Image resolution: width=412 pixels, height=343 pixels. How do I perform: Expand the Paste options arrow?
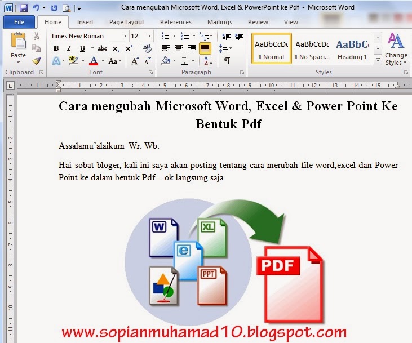point(18,63)
